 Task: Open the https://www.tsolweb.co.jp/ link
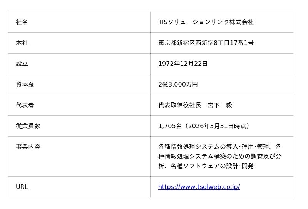pyautogui.click(x=199, y=187)
